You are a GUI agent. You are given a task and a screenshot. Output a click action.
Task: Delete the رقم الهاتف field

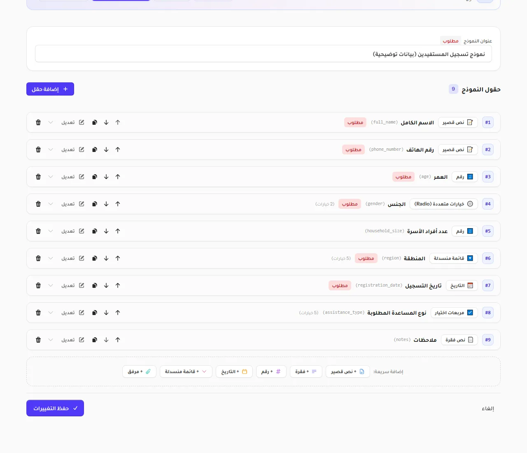[38, 149]
